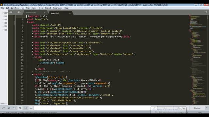
Task: Close the index.html tab
Action: tap(70, 13)
